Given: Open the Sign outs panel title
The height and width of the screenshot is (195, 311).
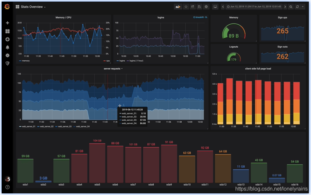Looking at the screenshot, I should click(282, 47).
